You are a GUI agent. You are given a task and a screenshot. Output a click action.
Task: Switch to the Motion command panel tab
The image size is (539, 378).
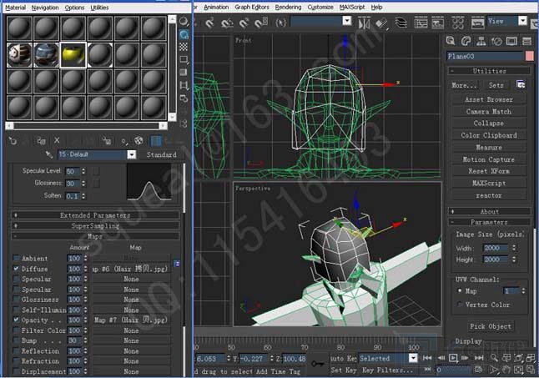pos(496,41)
